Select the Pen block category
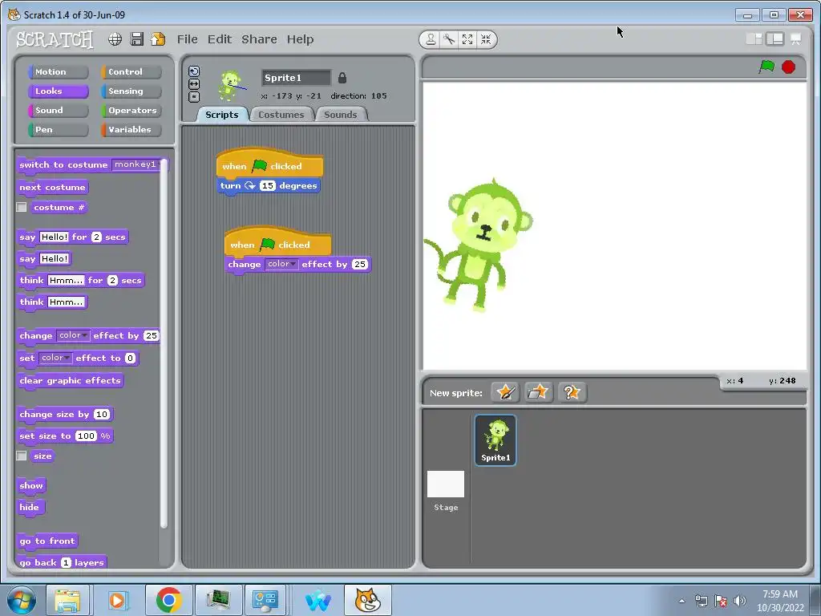The height and width of the screenshot is (616, 821). coord(58,130)
